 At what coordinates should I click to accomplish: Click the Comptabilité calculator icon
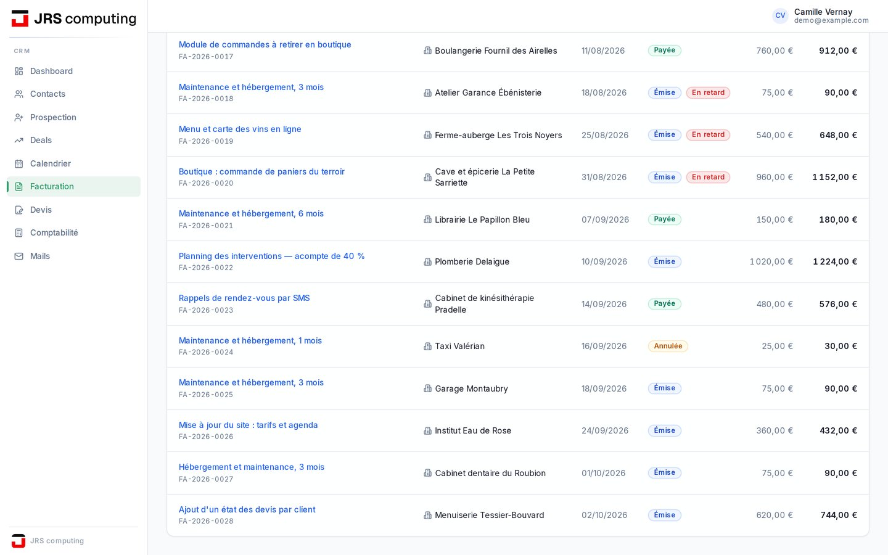[x=19, y=233]
